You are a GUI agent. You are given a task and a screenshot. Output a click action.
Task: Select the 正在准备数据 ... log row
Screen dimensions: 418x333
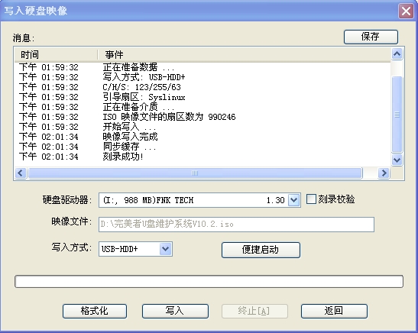pyautogui.click(x=203, y=67)
